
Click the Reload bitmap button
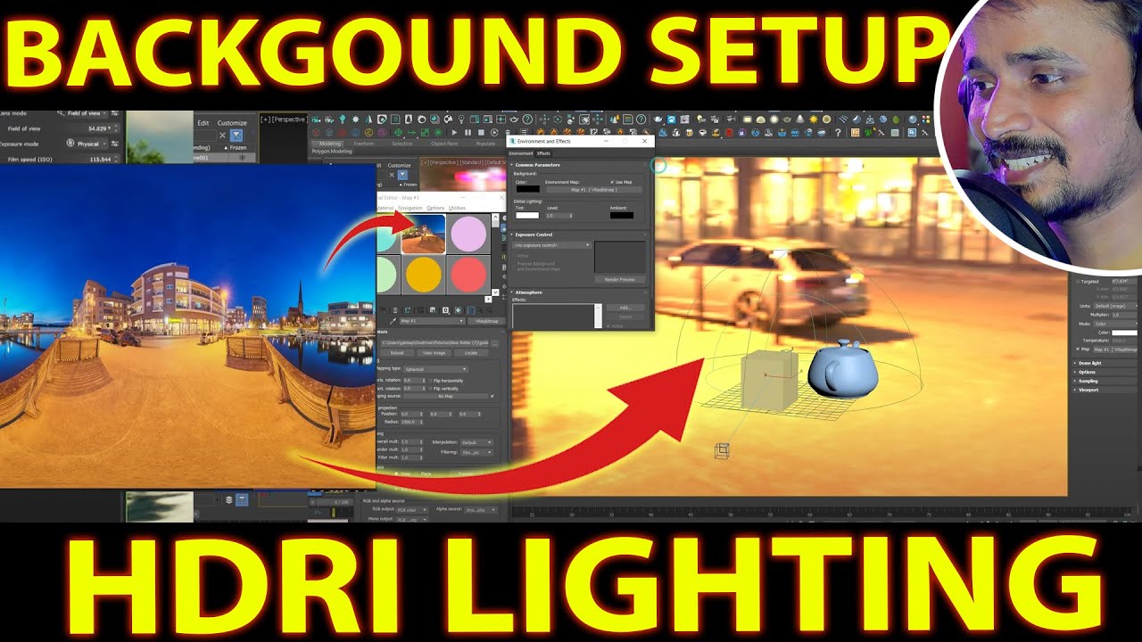tap(397, 353)
